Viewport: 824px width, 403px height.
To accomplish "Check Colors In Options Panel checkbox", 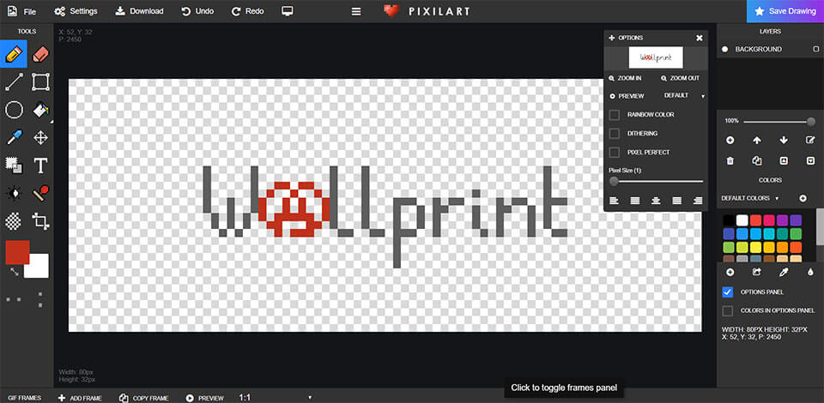I will [x=728, y=310].
